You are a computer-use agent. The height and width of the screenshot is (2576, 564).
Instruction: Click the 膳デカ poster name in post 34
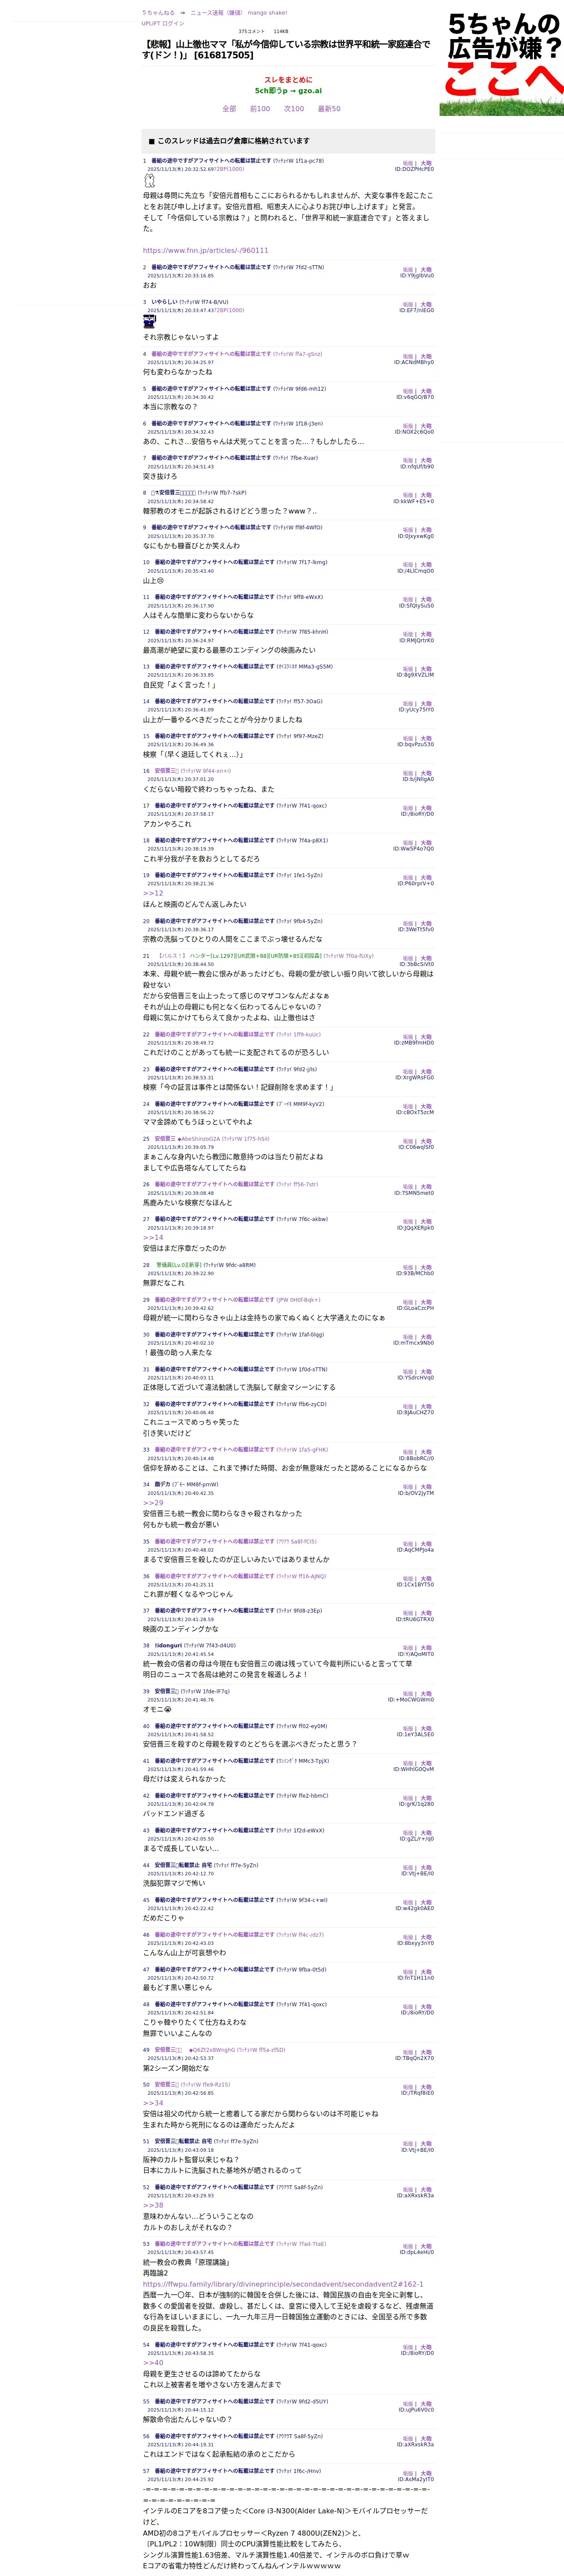point(163,1484)
